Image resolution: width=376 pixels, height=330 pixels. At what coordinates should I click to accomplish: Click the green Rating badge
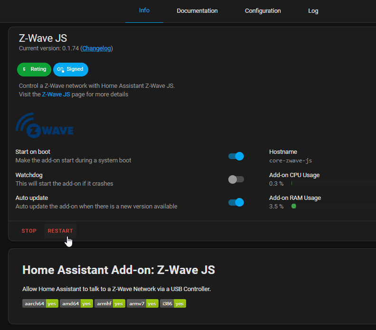[x=34, y=69]
